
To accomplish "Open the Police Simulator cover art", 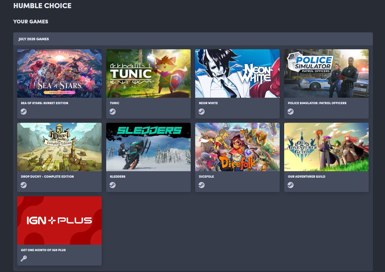I will tap(326, 73).
